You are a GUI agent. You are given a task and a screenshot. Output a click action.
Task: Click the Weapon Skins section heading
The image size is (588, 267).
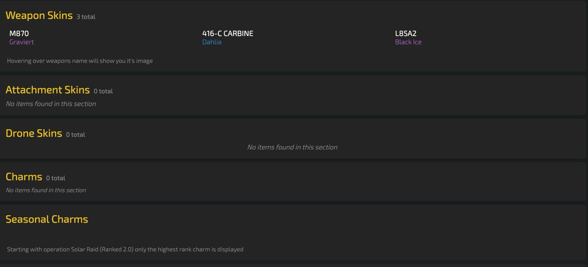click(39, 15)
